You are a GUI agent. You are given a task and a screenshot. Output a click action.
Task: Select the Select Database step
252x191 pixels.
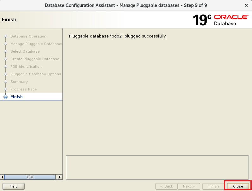coord(25,51)
